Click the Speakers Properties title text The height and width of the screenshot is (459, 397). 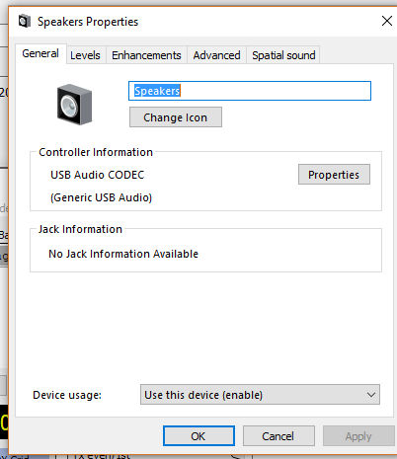(88, 22)
